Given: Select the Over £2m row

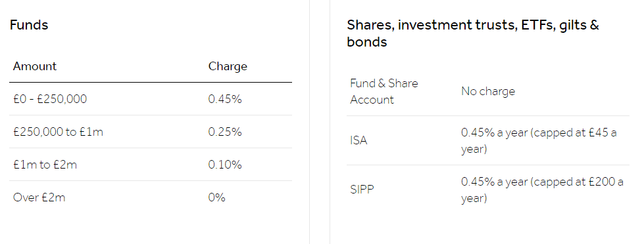Looking at the screenshot, I should pyautogui.click(x=151, y=197).
